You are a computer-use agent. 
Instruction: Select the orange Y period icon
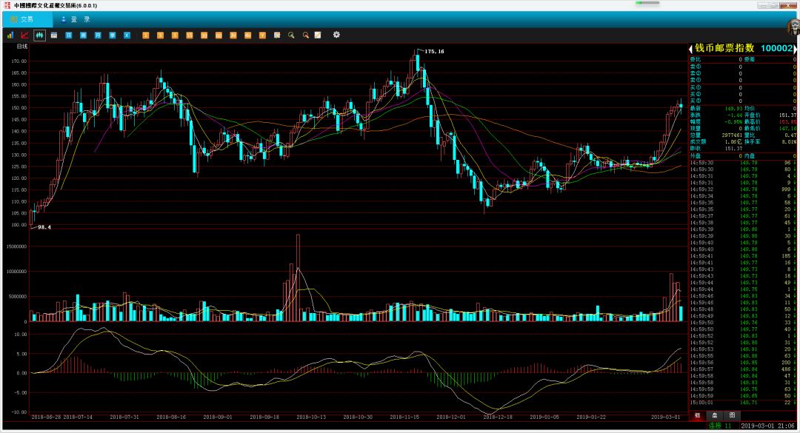click(x=262, y=36)
